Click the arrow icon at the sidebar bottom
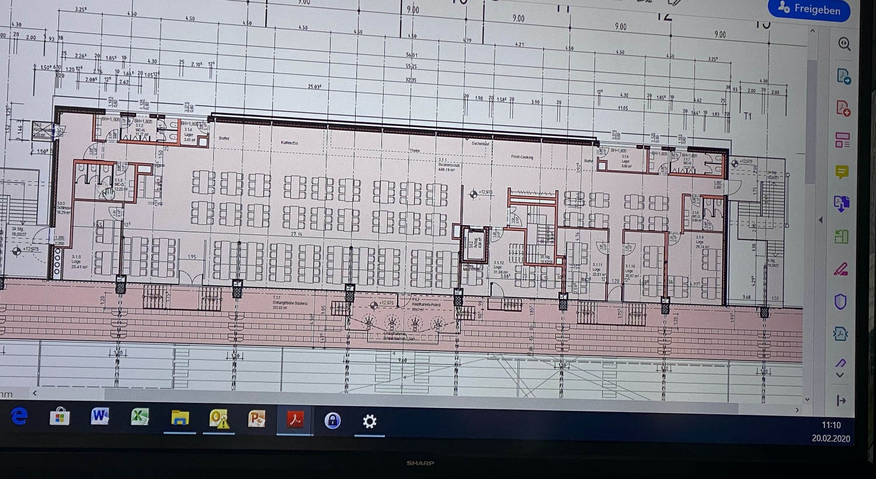 click(x=841, y=400)
